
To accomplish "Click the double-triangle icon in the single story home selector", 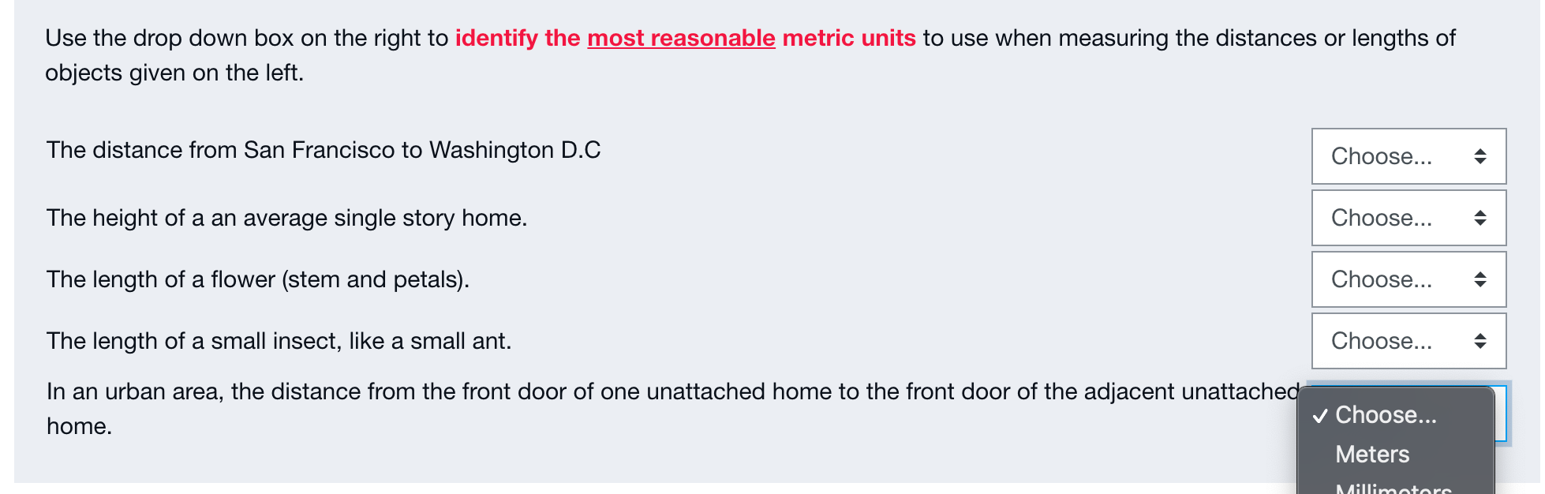I will click(1480, 218).
